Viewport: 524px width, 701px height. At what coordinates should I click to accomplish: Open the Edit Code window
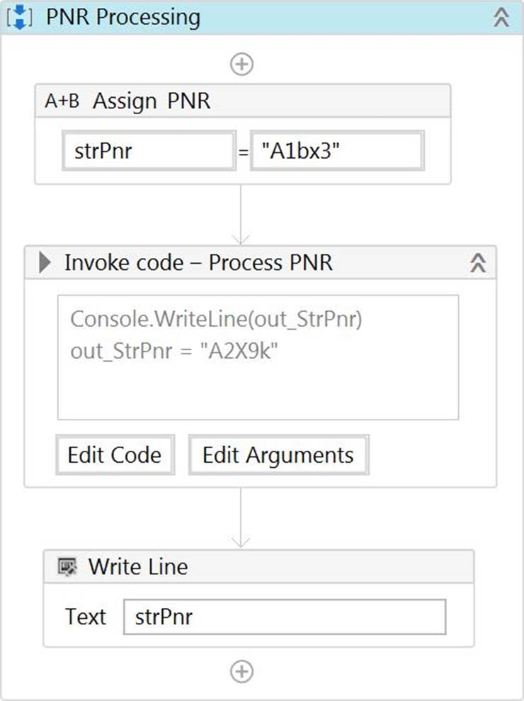pyautogui.click(x=115, y=454)
